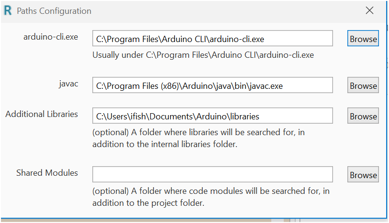Browse for the arduino-cli.exe path

point(363,39)
